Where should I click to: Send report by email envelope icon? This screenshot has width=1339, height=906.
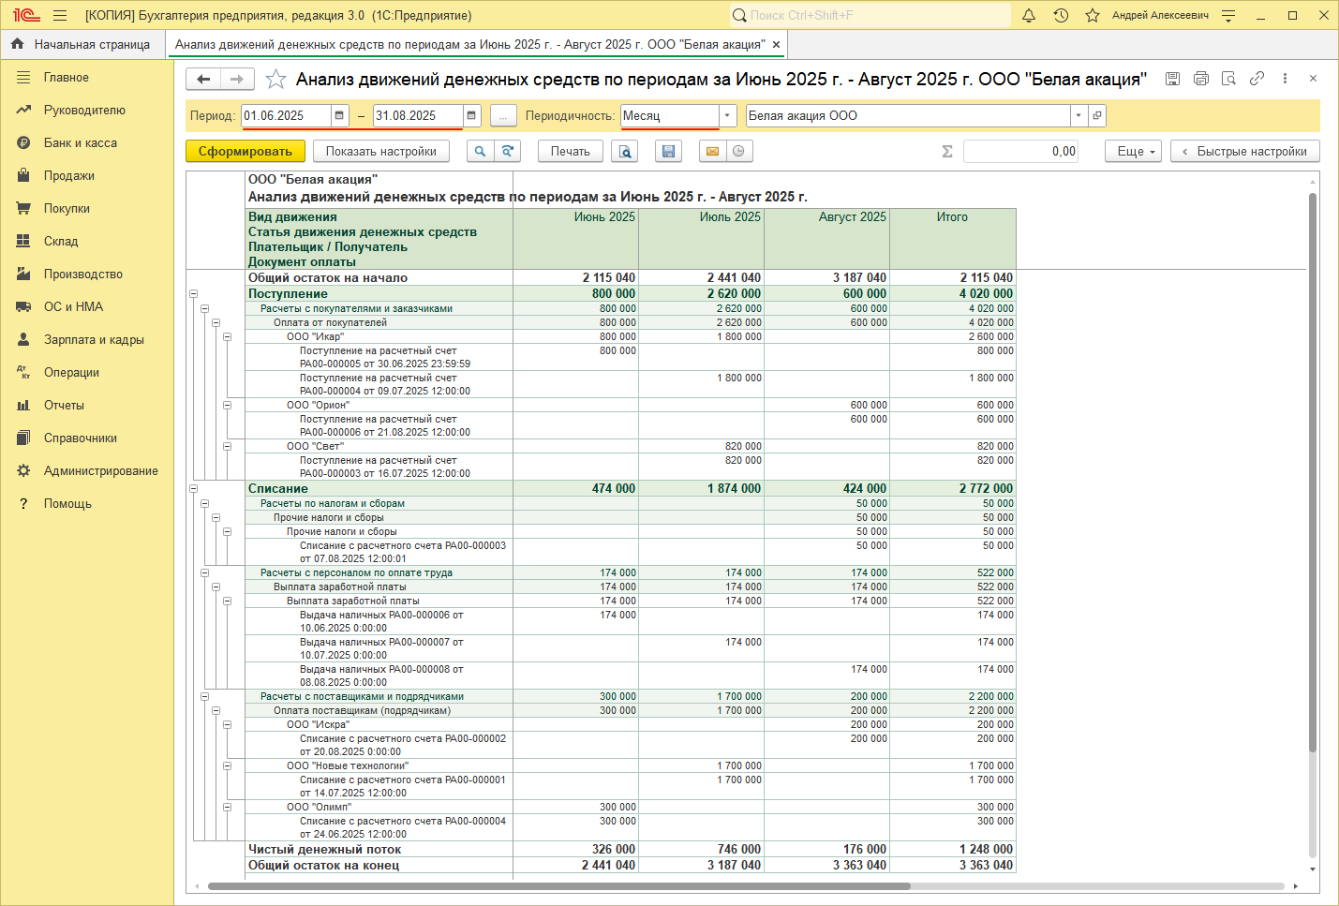click(712, 151)
